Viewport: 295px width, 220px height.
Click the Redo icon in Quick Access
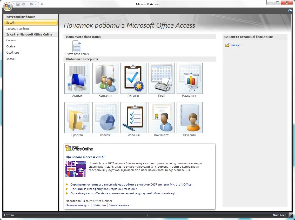pyautogui.click(x=31, y=4)
